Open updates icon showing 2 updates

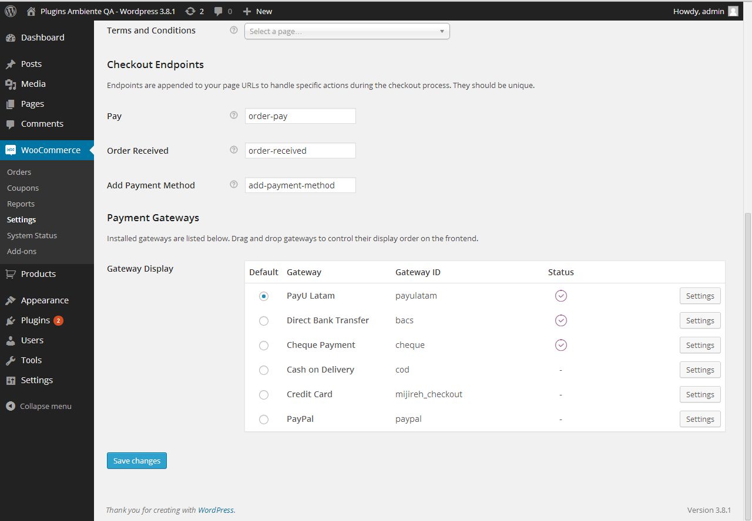click(x=190, y=11)
